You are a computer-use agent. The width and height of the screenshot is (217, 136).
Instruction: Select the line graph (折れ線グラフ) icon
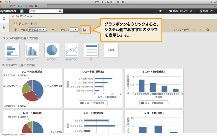point(71,51)
